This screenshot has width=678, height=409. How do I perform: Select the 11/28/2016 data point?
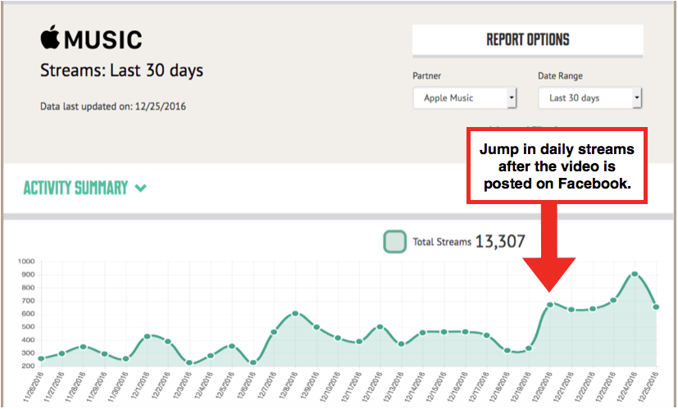tap(83, 347)
